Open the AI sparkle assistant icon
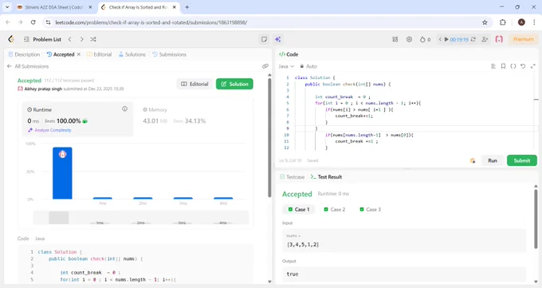This screenshot has width=542, height=288. tap(277, 39)
